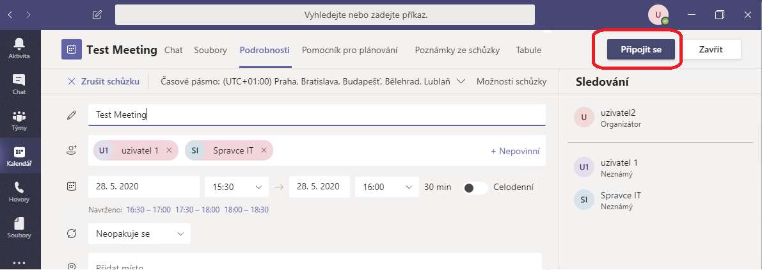Go to Týmy in the sidebar

19,120
